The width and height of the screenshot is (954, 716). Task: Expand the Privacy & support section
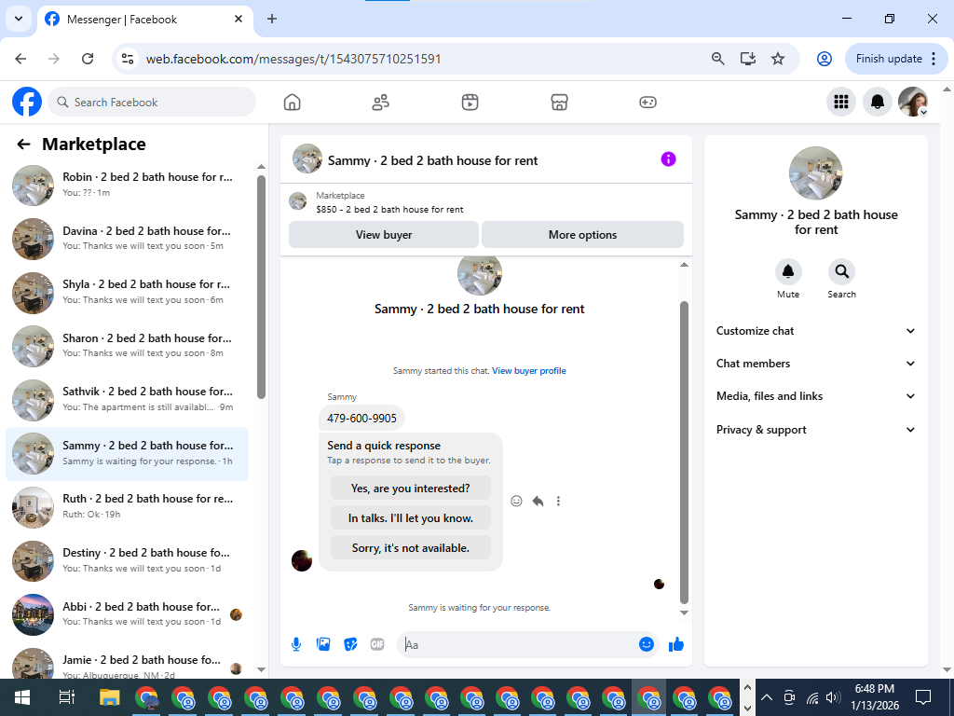815,429
